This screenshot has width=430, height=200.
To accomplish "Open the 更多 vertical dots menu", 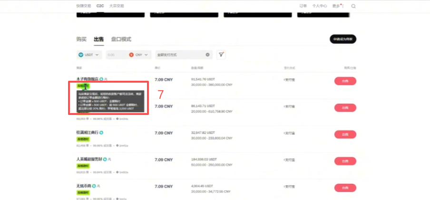I will coord(343,6).
